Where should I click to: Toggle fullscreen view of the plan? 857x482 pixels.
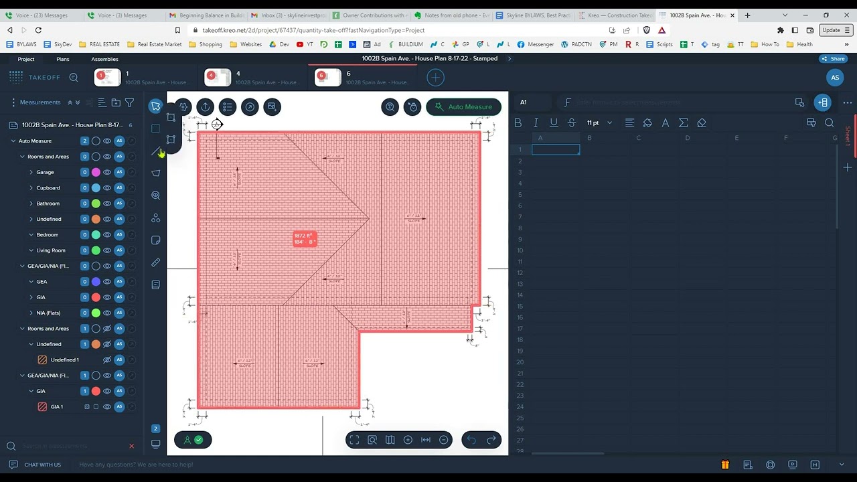tap(354, 440)
